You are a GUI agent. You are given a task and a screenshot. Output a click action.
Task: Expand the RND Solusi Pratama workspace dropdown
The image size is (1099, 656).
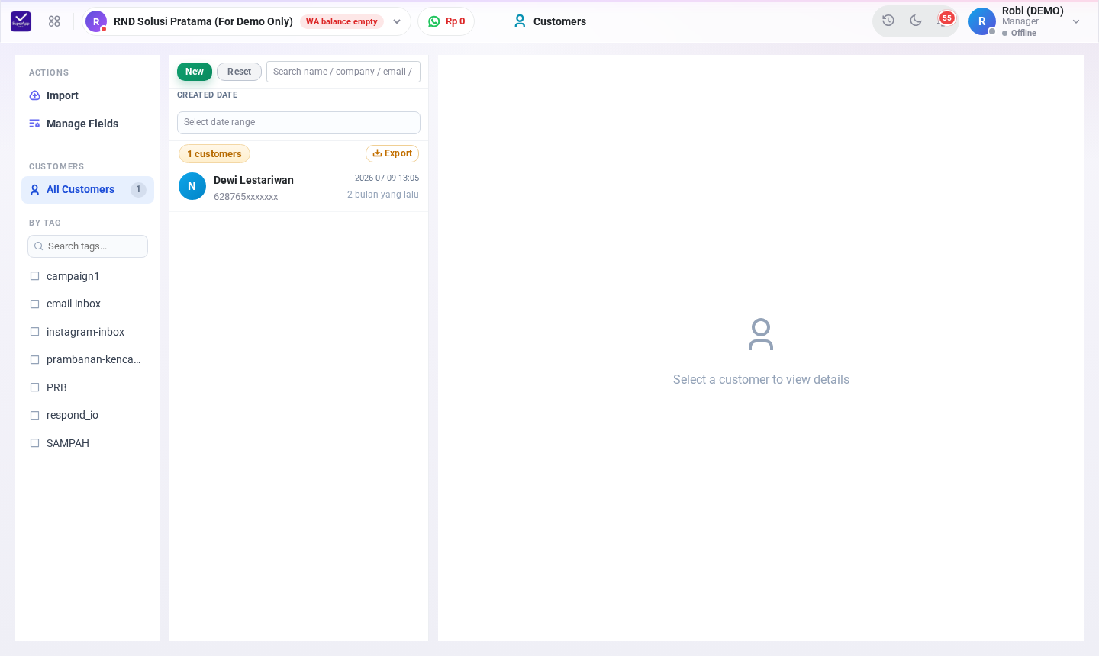point(397,21)
